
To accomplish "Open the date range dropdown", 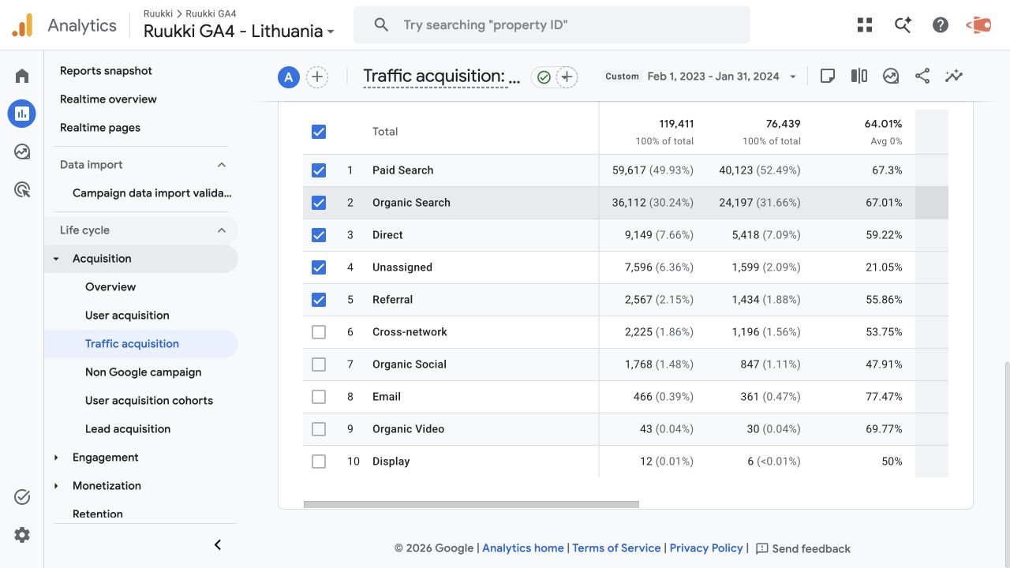I will (x=701, y=77).
